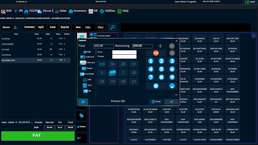Add a 10 dollar bill amount

134,64
